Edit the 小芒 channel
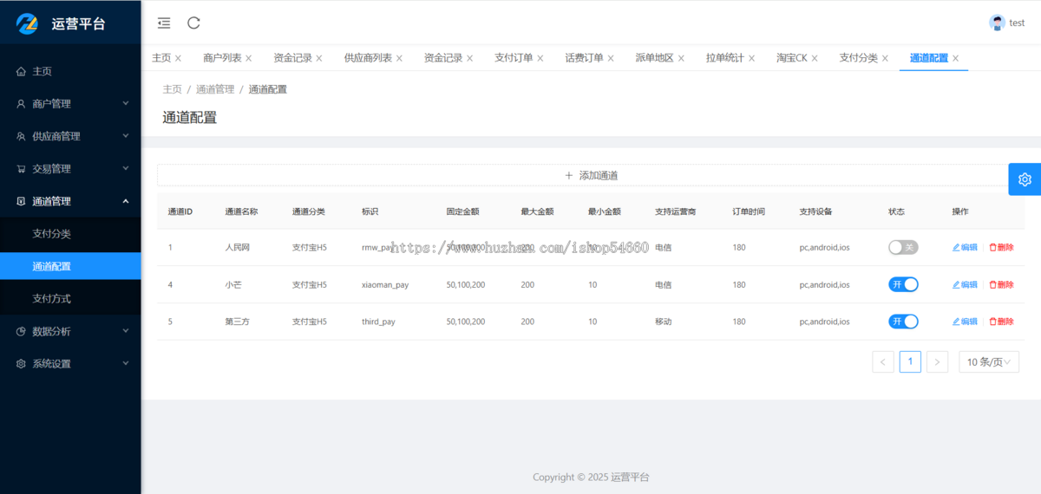The width and height of the screenshot is (1041, 494). 965,284
